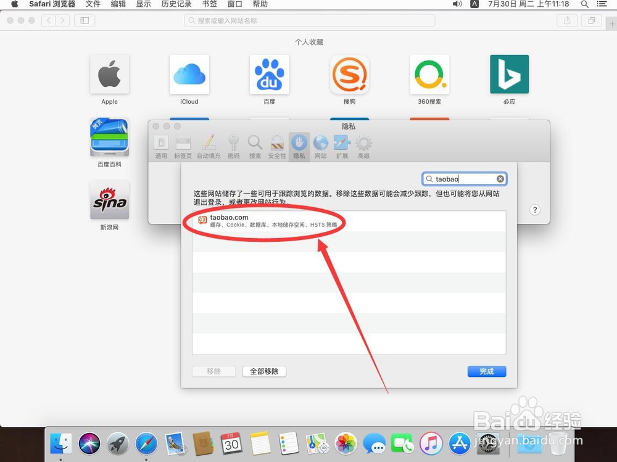
Task: Show all tabs overview button
Action: tap(592, 20)
